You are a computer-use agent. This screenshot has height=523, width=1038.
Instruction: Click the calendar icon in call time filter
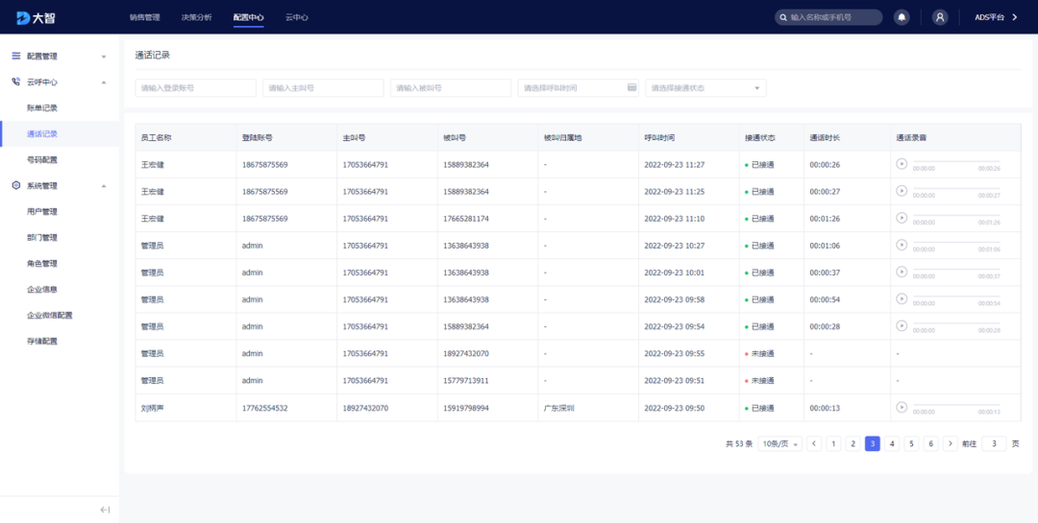pyautogui.click(x=632, y=87)
